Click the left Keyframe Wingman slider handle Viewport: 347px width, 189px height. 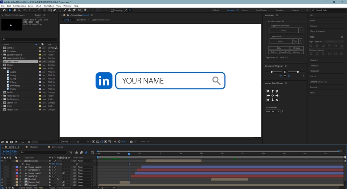click(x=271, y=72)
